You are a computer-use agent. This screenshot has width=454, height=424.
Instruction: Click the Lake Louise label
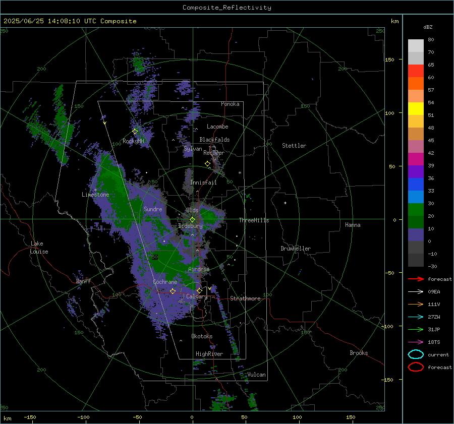[39, 248]
